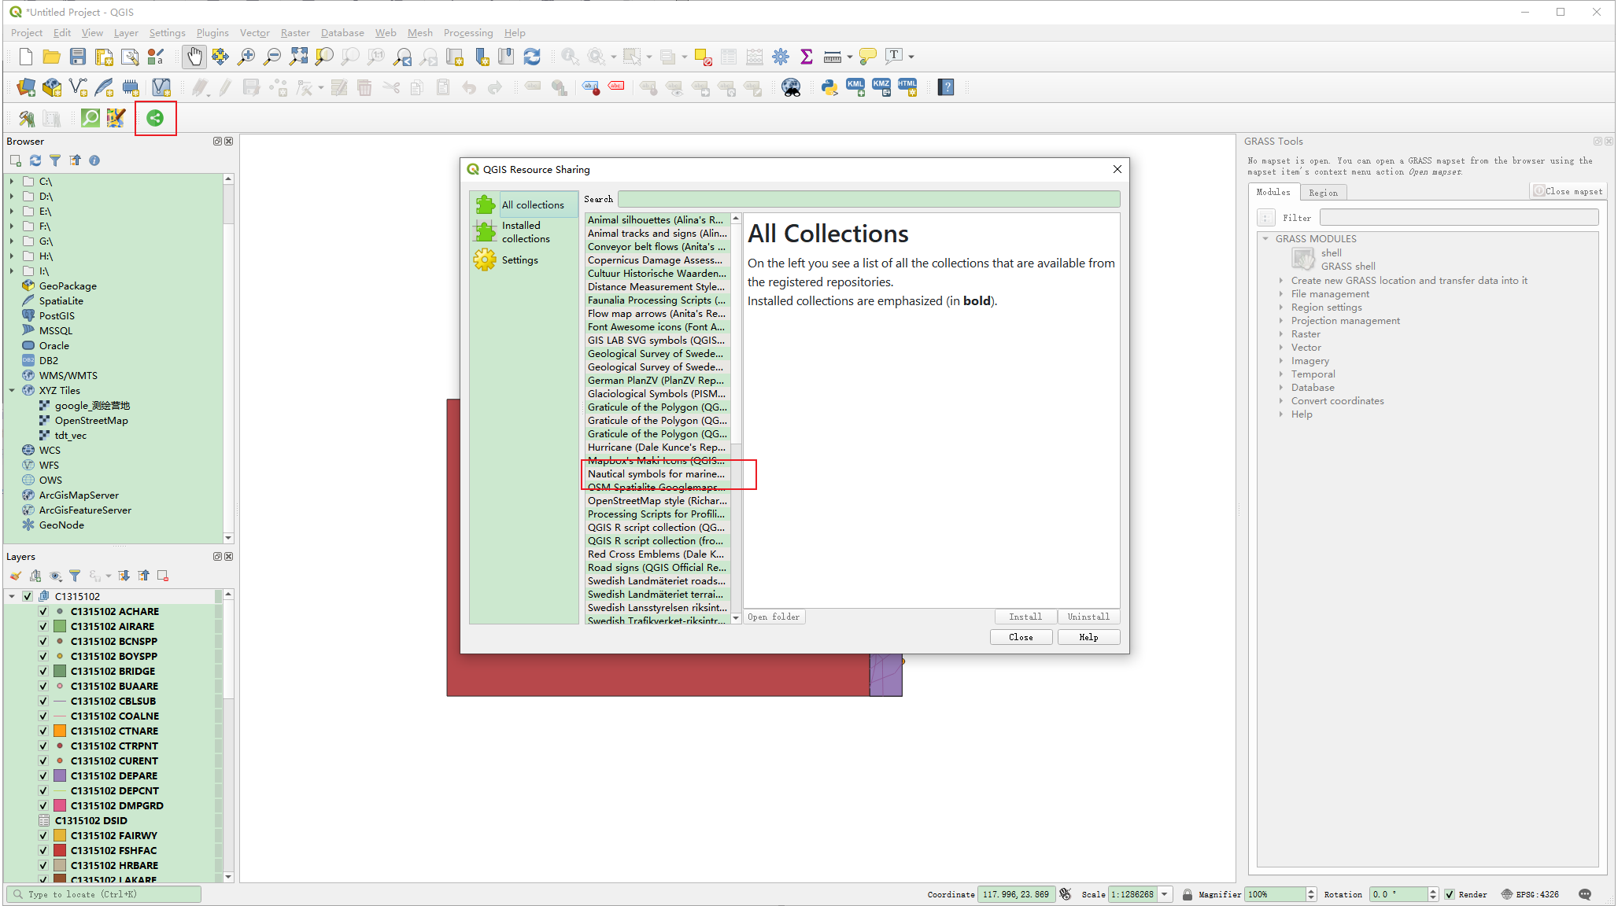Click the Messages log speech bubble icon
The width and height of the screenshot is (1618, 906).
tap(1585, 894)
